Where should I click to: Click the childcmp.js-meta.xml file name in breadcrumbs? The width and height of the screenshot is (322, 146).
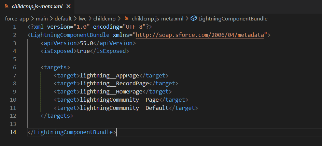[157, 18]
